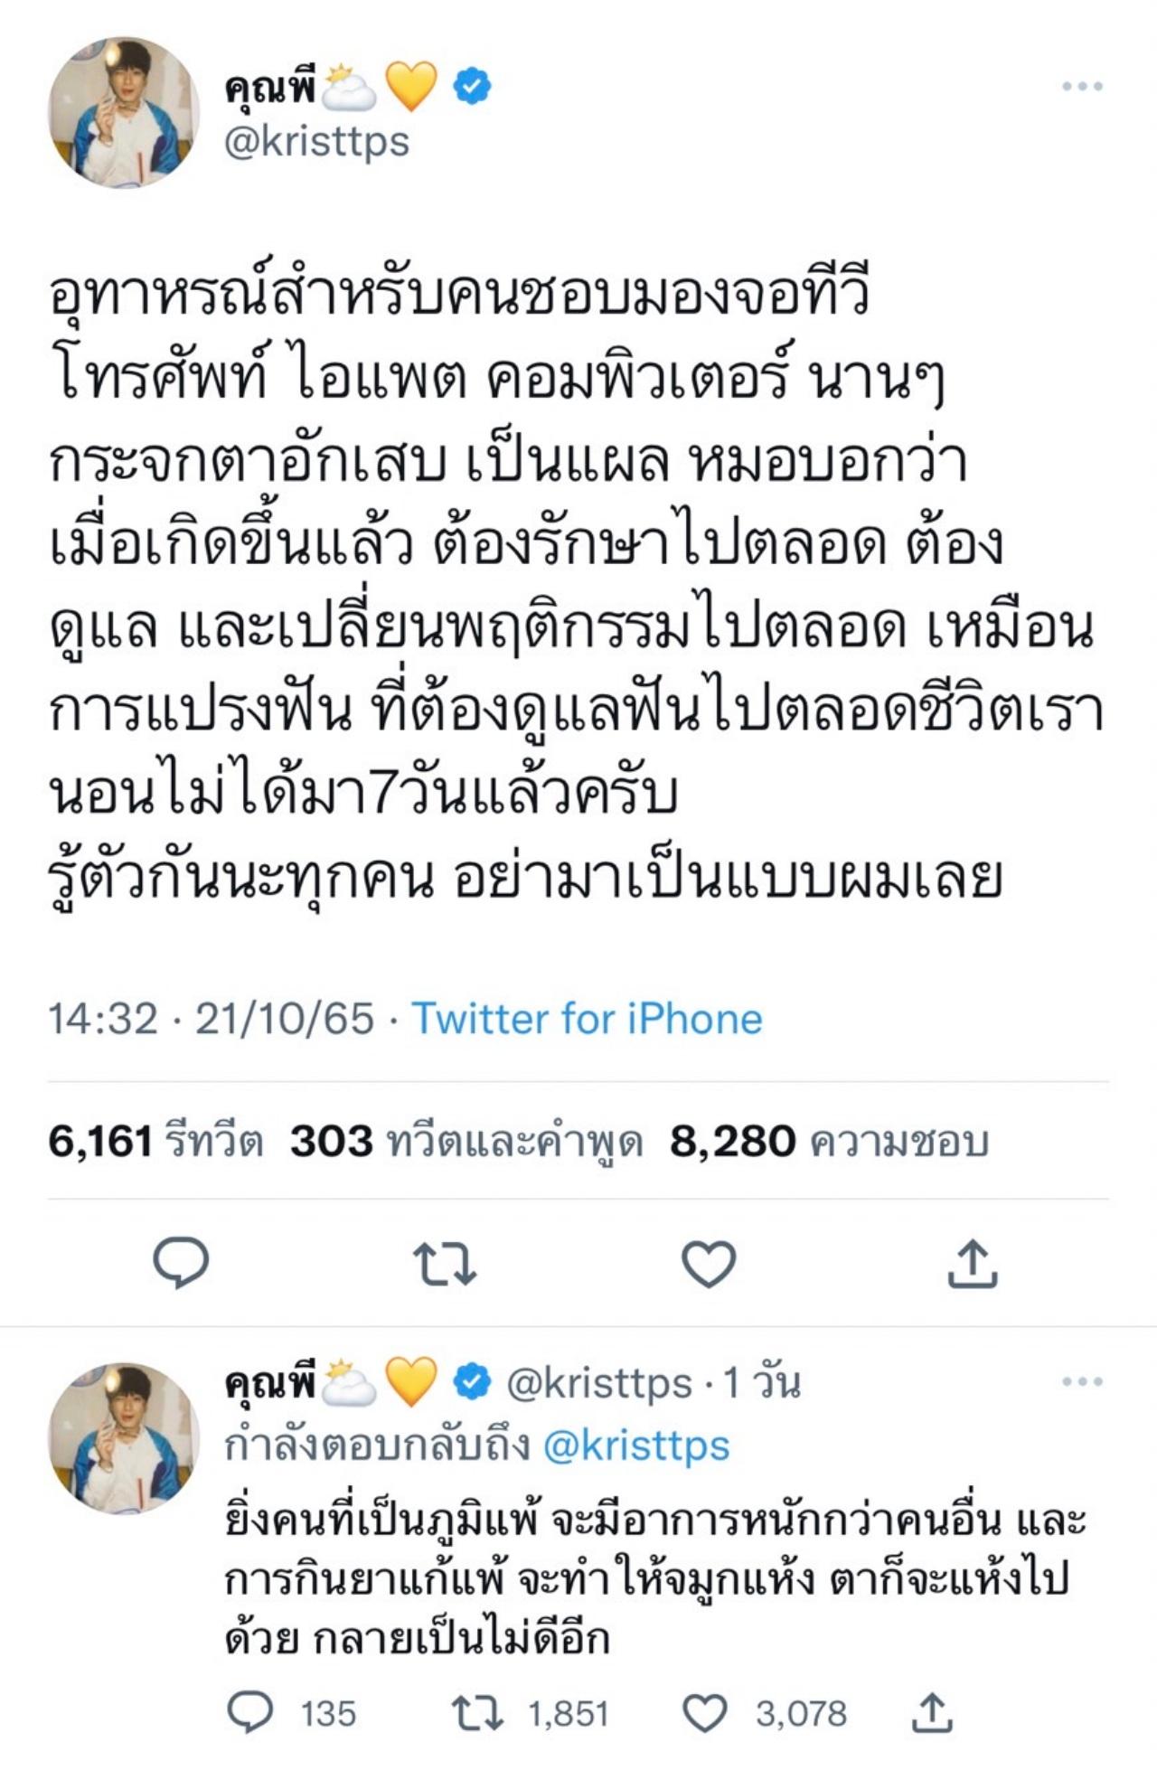View the 303 quote tweets

[466, 1142]
